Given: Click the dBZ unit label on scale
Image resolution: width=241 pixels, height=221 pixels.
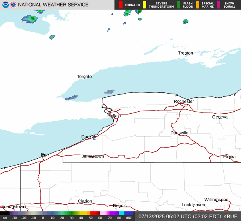Looking at the screenshot, I should [x=129, y=218].
